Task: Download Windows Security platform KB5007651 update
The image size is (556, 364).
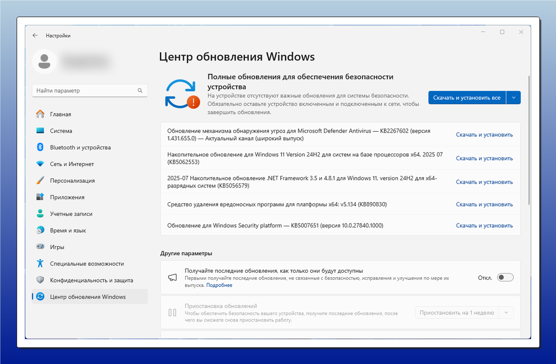Action: point(484,225)
